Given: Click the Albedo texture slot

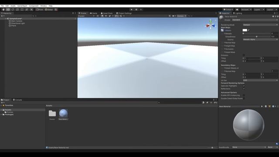Looking at the screenshot, I should click(222, 30).
